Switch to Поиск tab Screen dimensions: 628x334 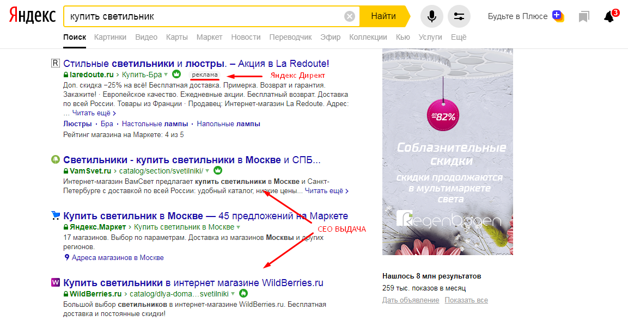pos(75,37)
